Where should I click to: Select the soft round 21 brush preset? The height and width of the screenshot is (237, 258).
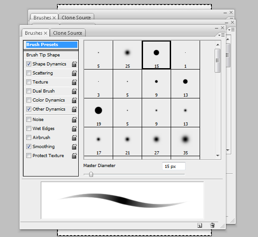coord(127,141)
